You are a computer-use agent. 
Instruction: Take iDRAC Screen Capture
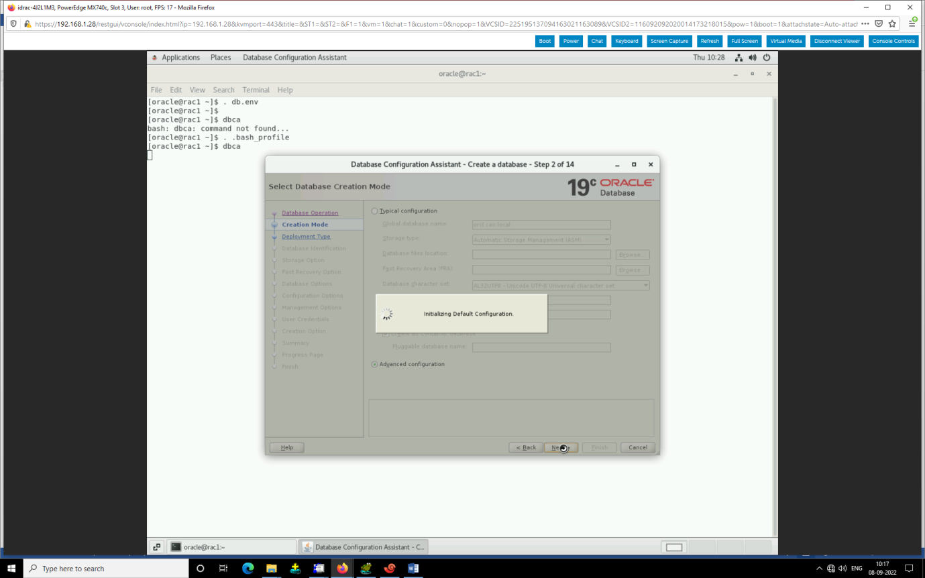tap(669, 41)
